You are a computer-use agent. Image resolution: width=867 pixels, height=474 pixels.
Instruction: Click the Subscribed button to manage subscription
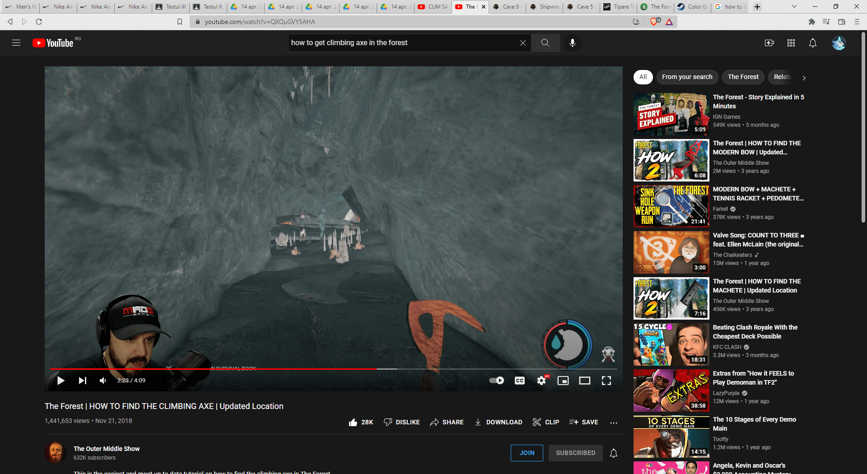point(575,453)
